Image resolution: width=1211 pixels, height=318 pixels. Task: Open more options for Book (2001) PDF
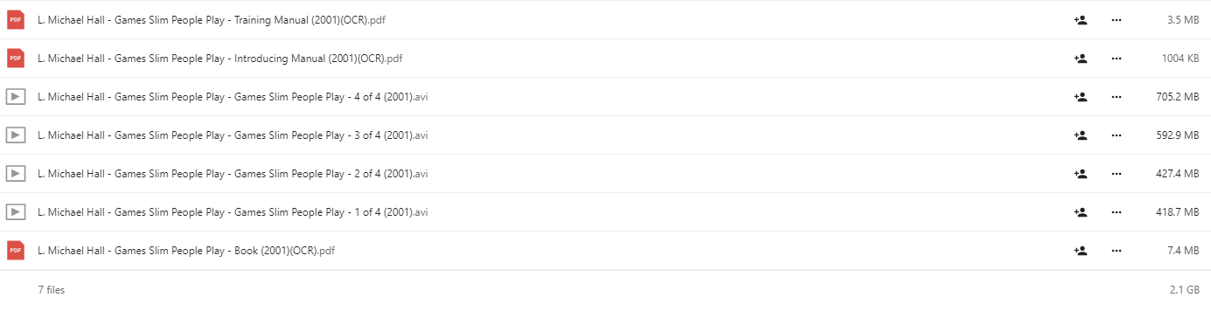1116,251
